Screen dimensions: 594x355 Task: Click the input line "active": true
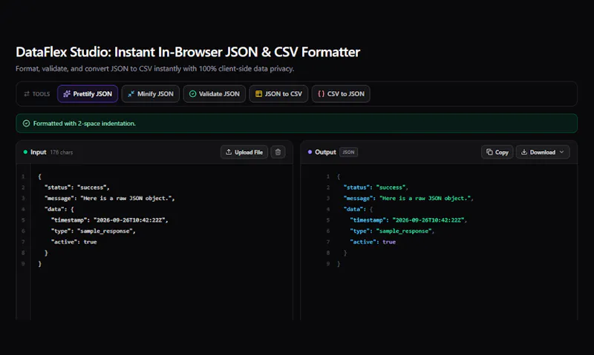pyautogui.click(x=74, y=242)
